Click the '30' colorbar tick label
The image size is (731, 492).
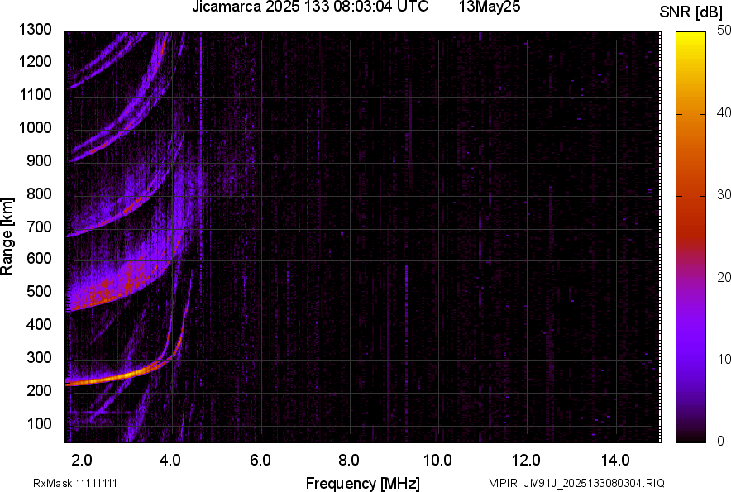pyautogui.click(x=724, y=194)
